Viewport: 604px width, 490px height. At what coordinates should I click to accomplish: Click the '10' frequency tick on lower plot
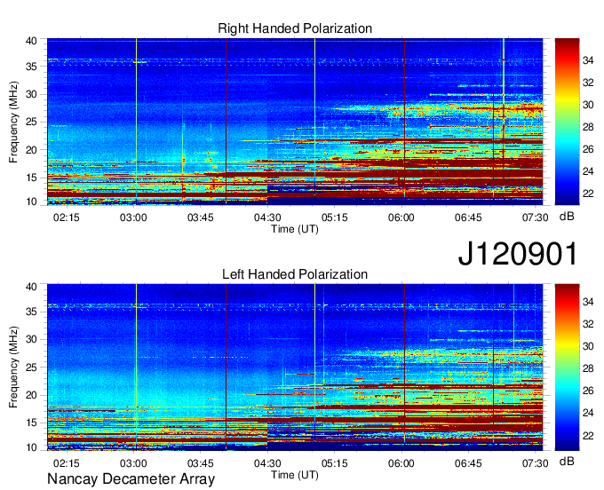(31, 447)
